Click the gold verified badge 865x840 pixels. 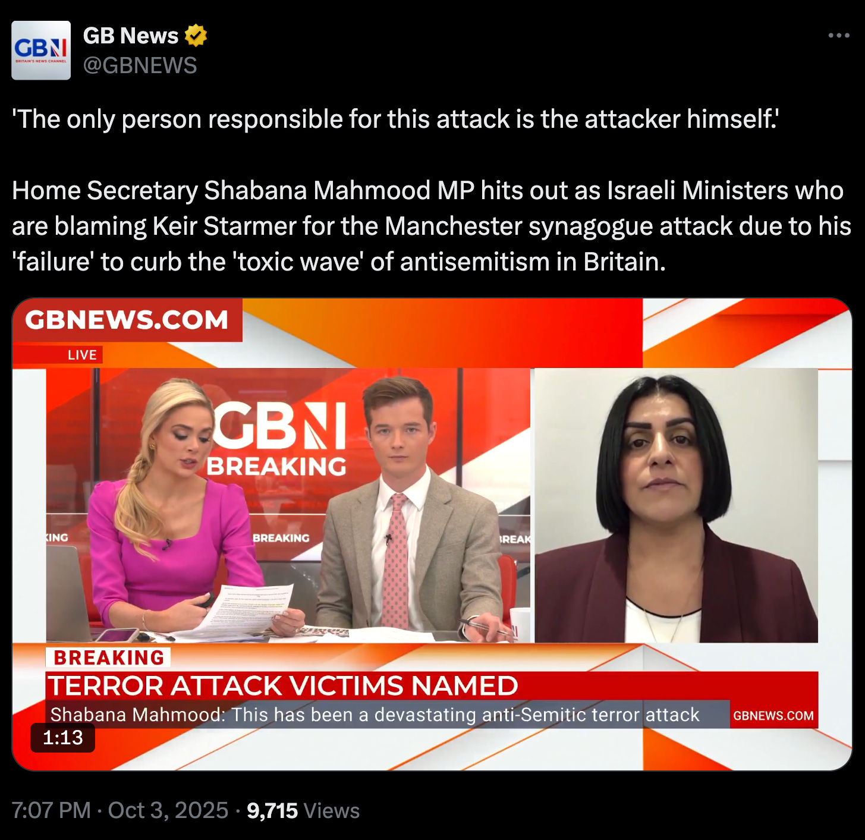[x=196, y=36]
